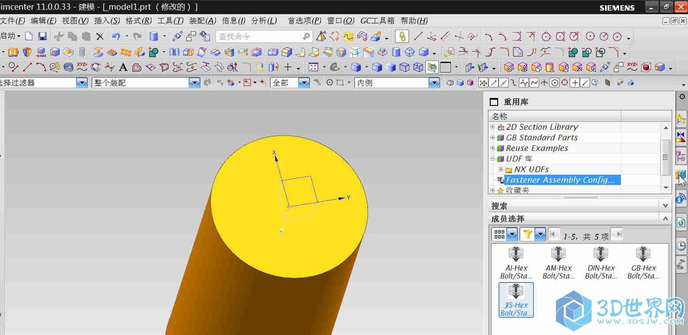688x335 pixels.
Task: Click the red-cube clip section icon
Action: coord(646,67)
